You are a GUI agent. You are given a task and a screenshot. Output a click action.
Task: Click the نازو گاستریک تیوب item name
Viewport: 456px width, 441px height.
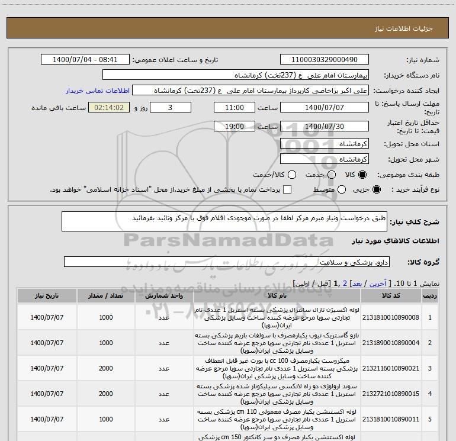pyautogui.click(x=277, y=343)
